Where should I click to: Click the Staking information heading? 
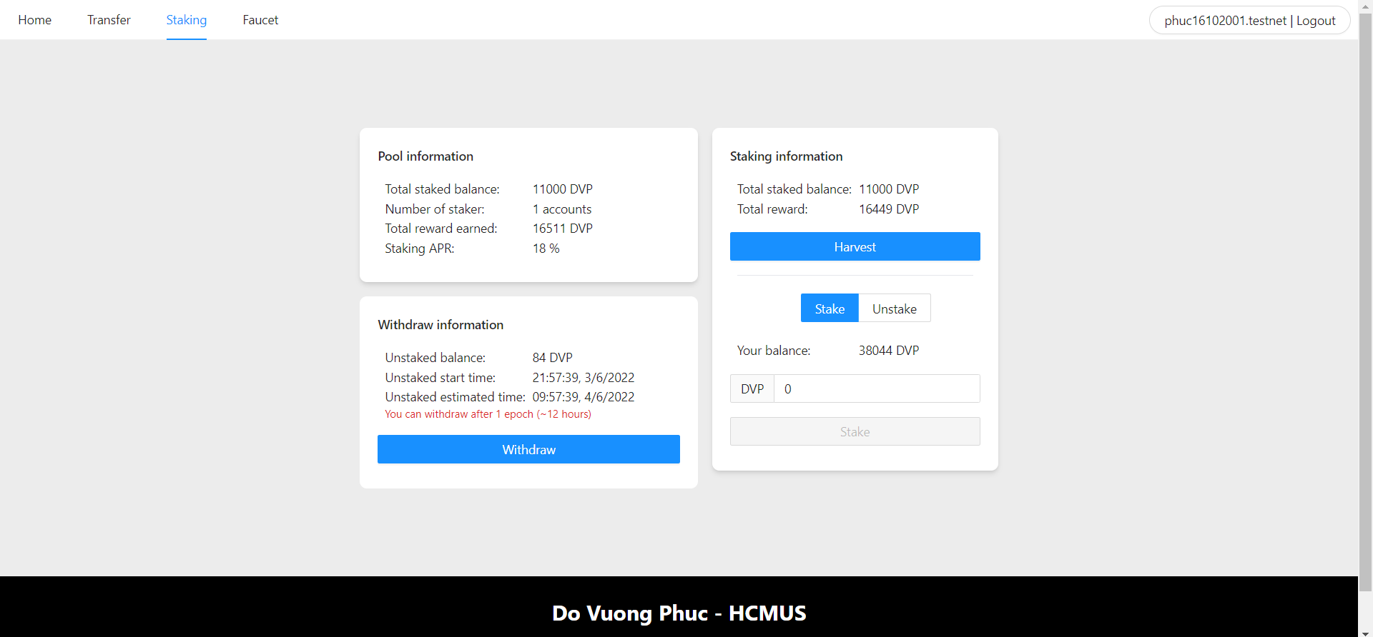click(787, 156)
